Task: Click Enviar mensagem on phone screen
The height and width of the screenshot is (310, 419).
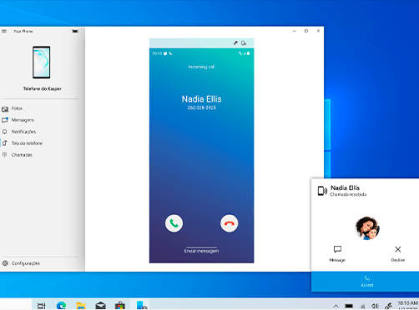Action: tap(201, 251)
